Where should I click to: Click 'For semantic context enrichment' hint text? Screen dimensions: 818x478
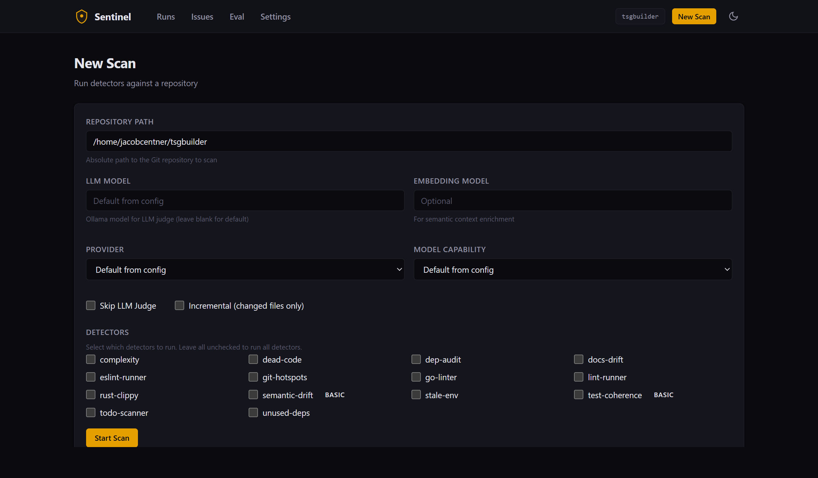(x=464, y=219)
